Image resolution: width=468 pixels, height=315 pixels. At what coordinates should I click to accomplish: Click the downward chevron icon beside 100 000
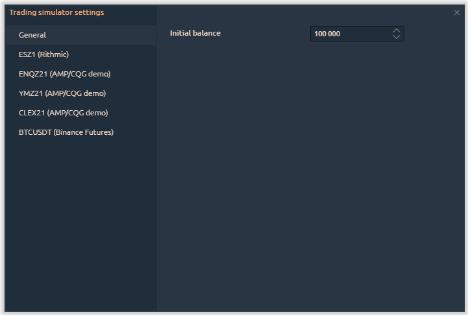(x=397, y=37)
